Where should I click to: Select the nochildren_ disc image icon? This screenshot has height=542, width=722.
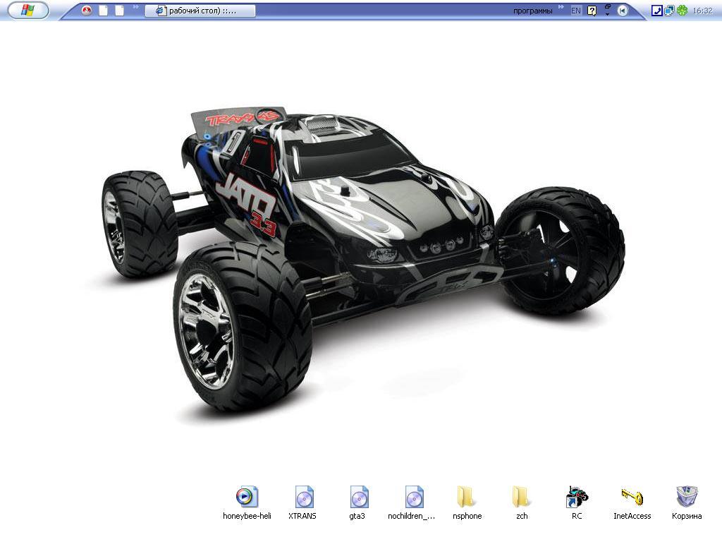[413, 497]
